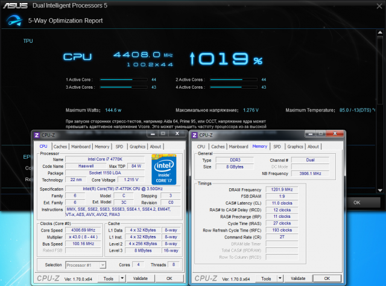Click the TPU section heading
The height and width of the screenshot is (286, 386).
28,41
